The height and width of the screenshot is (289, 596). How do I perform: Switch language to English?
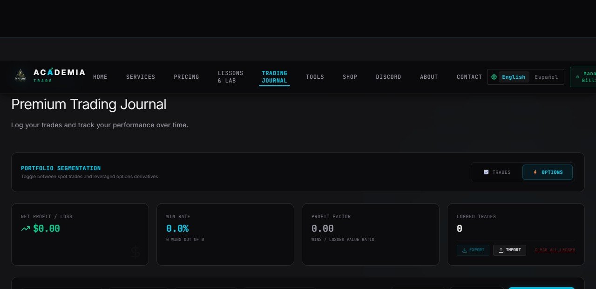tap(514, 77)
